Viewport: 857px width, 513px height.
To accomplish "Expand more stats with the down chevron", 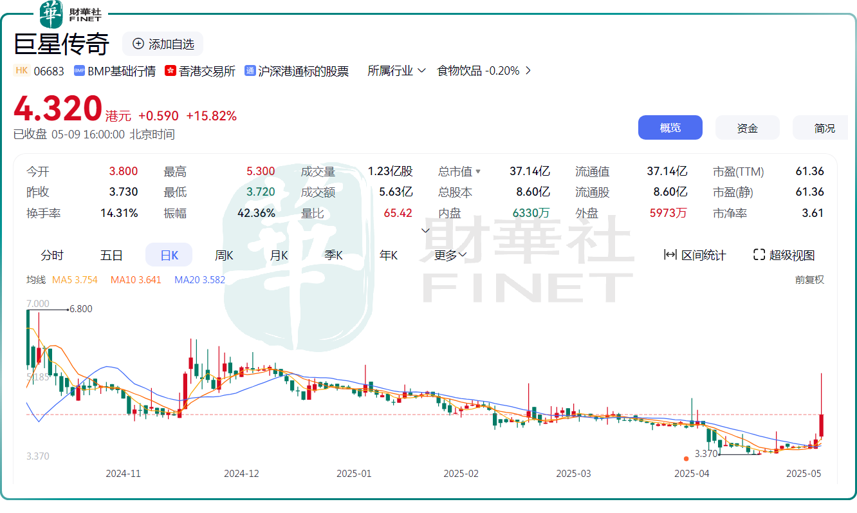I will tap(425, 230).
